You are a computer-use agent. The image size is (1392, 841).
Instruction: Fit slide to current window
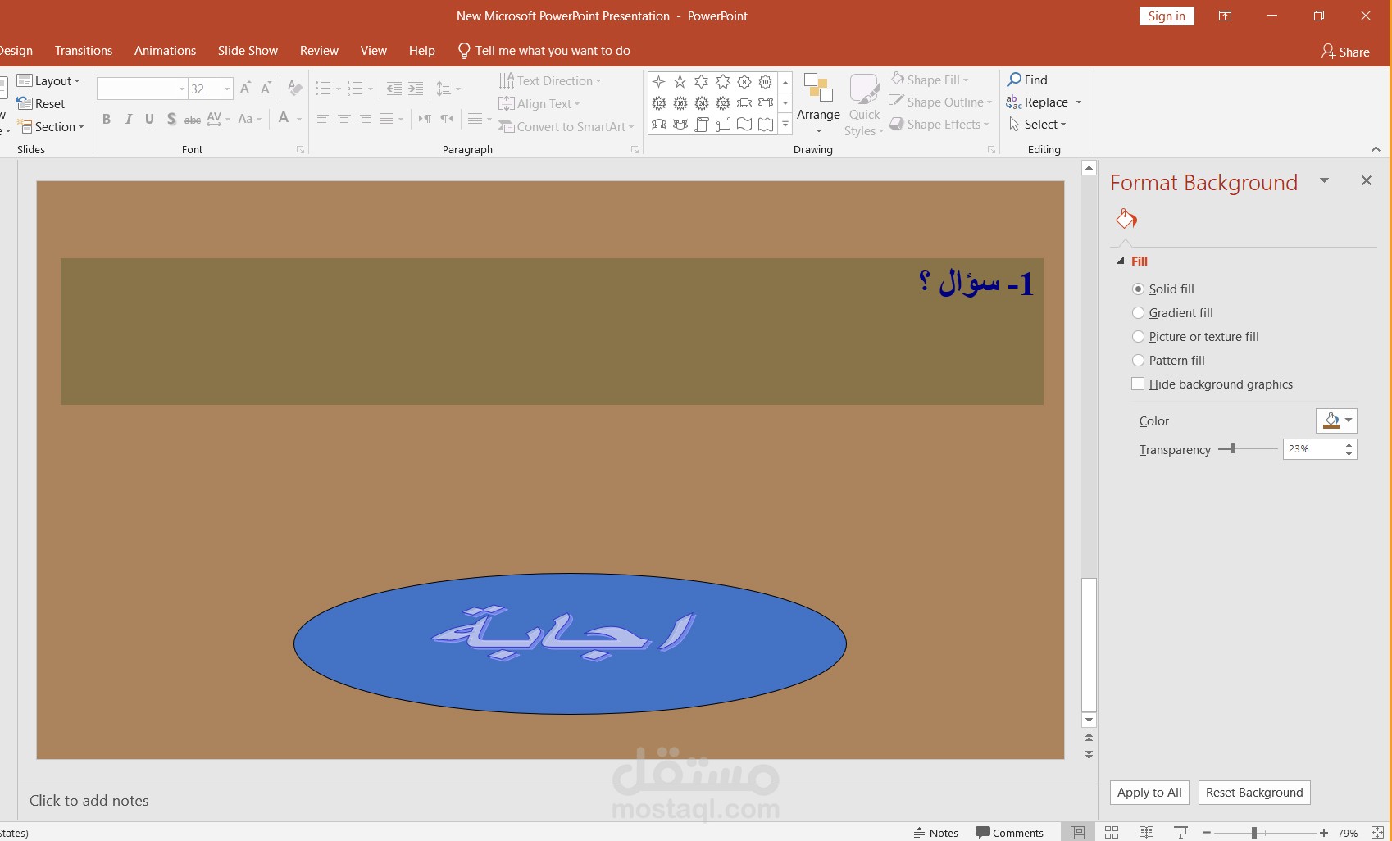click(x=1377, y=832)
